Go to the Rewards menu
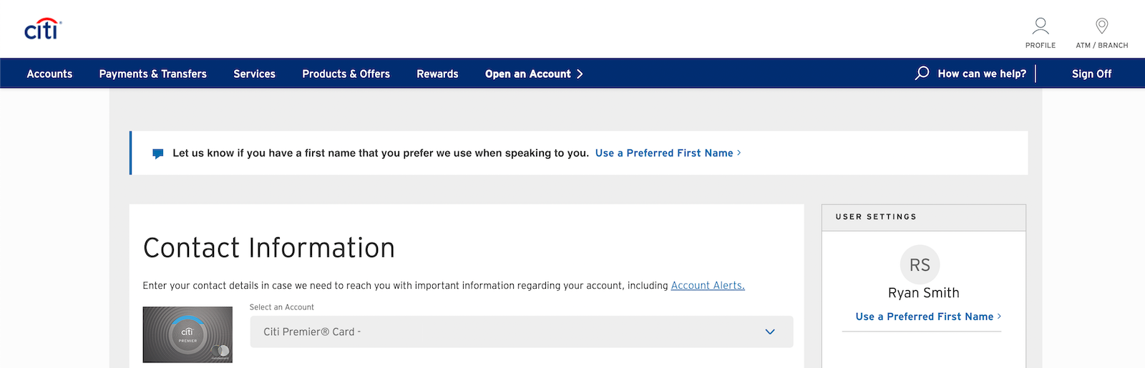1145x368 pixels. point(437,74)
